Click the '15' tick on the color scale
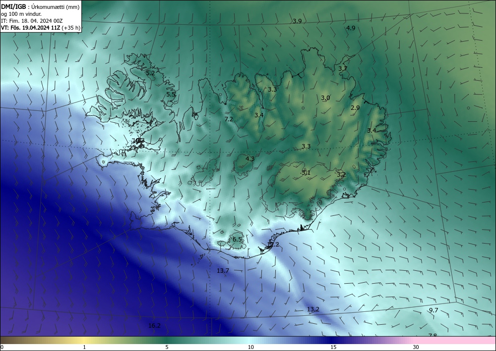496x351 pixels. (333, 347)
